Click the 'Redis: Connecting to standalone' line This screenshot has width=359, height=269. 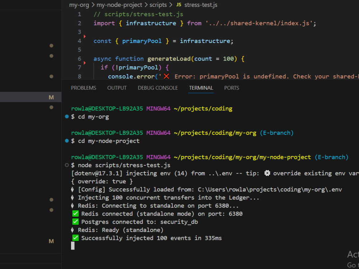coord(154,206)
